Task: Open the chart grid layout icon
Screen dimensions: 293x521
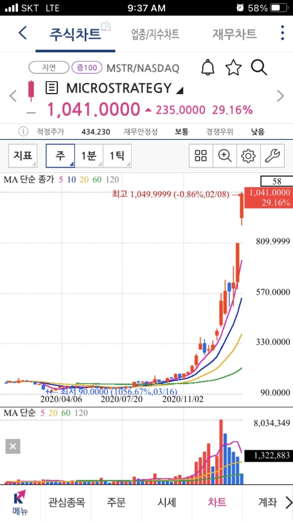Action: (x=201, y=156)
